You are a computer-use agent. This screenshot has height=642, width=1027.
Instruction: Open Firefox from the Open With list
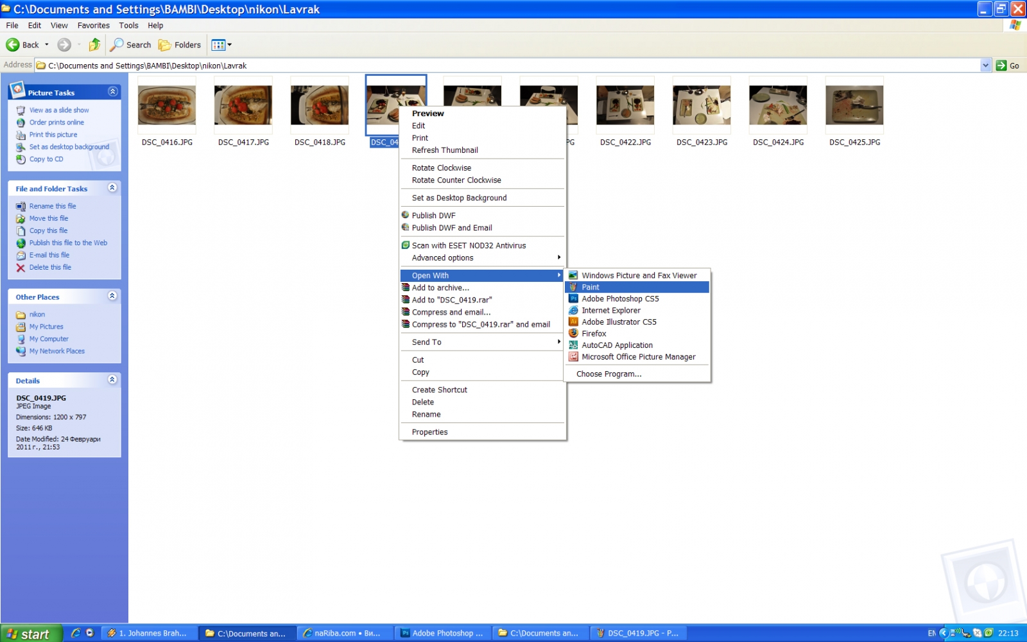[x=594, y=334]
